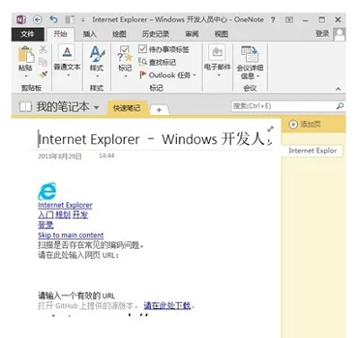Switch to the 开始 ribbon tab
This screenshot has width=359, height=338.
click(x=60, y=34)
